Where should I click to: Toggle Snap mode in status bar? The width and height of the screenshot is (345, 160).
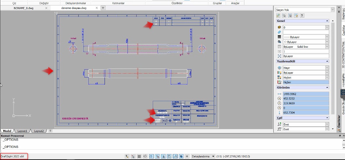(x=133, y=156)
